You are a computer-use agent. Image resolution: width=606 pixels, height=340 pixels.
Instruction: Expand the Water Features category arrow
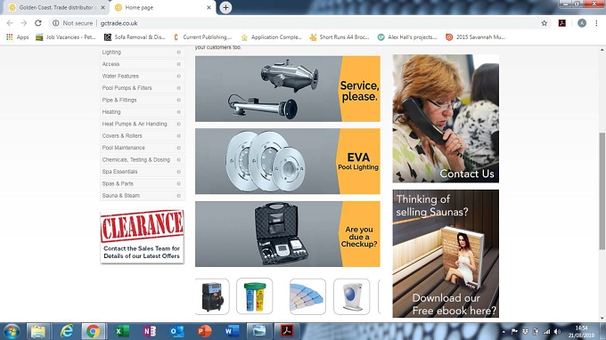tap(178, 76)
